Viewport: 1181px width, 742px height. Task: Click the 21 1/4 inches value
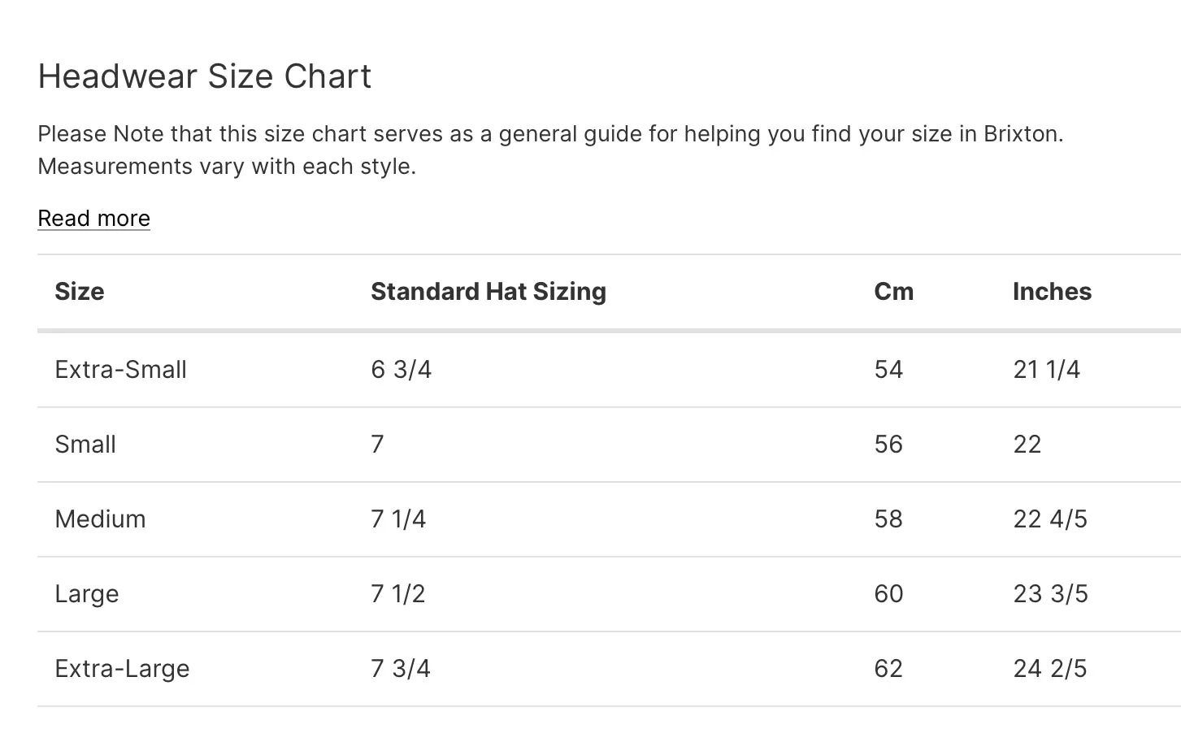(x=1047, y=370)
